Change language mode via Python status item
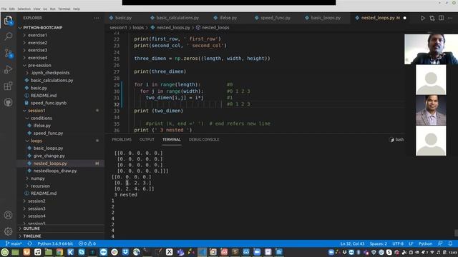 pos(425,243)
